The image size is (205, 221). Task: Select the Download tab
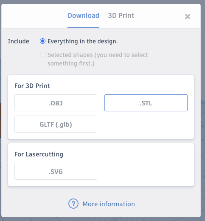[84, 16]
